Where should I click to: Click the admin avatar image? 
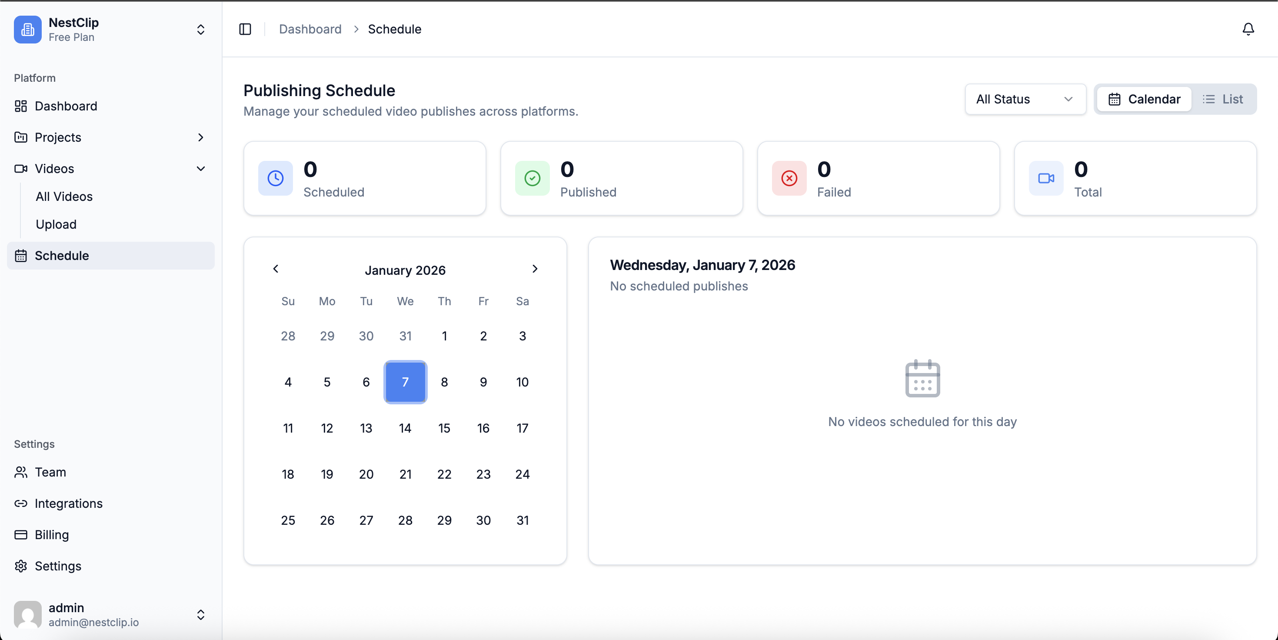28,614
